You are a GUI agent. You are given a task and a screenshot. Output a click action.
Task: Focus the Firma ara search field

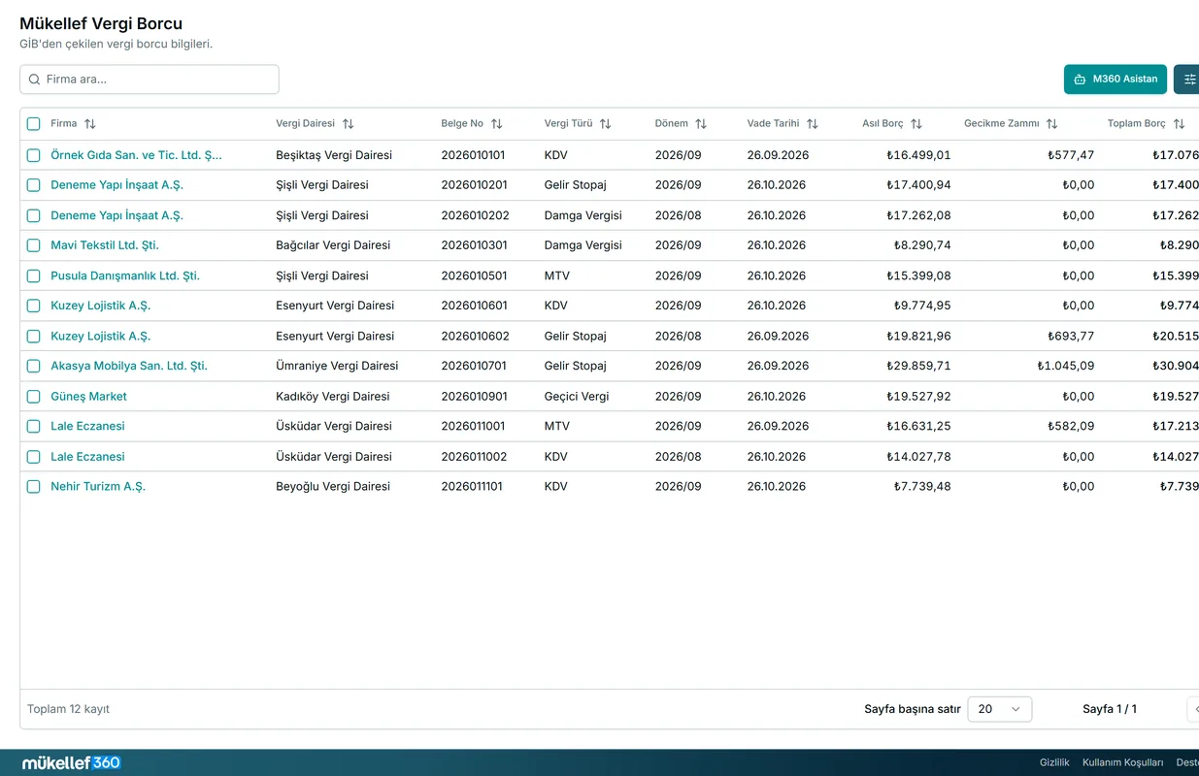(150, 80)
